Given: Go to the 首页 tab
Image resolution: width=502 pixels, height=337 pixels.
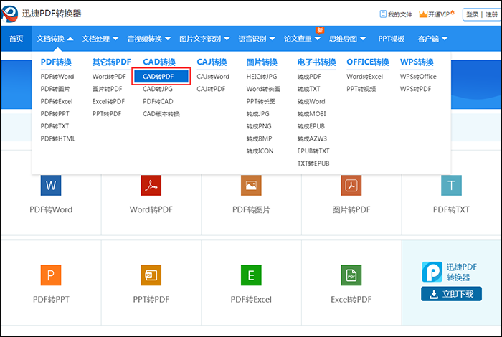Looking at the screenshot, I should (16, 39).
